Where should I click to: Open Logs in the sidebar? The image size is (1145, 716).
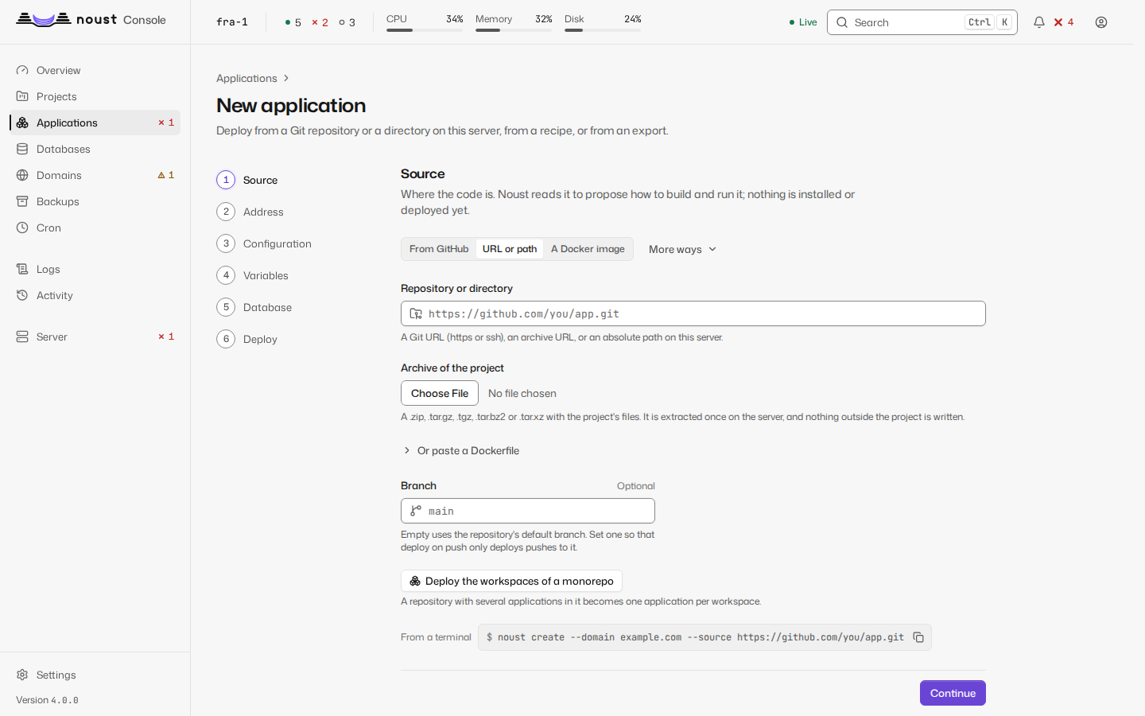pos(95,269)
